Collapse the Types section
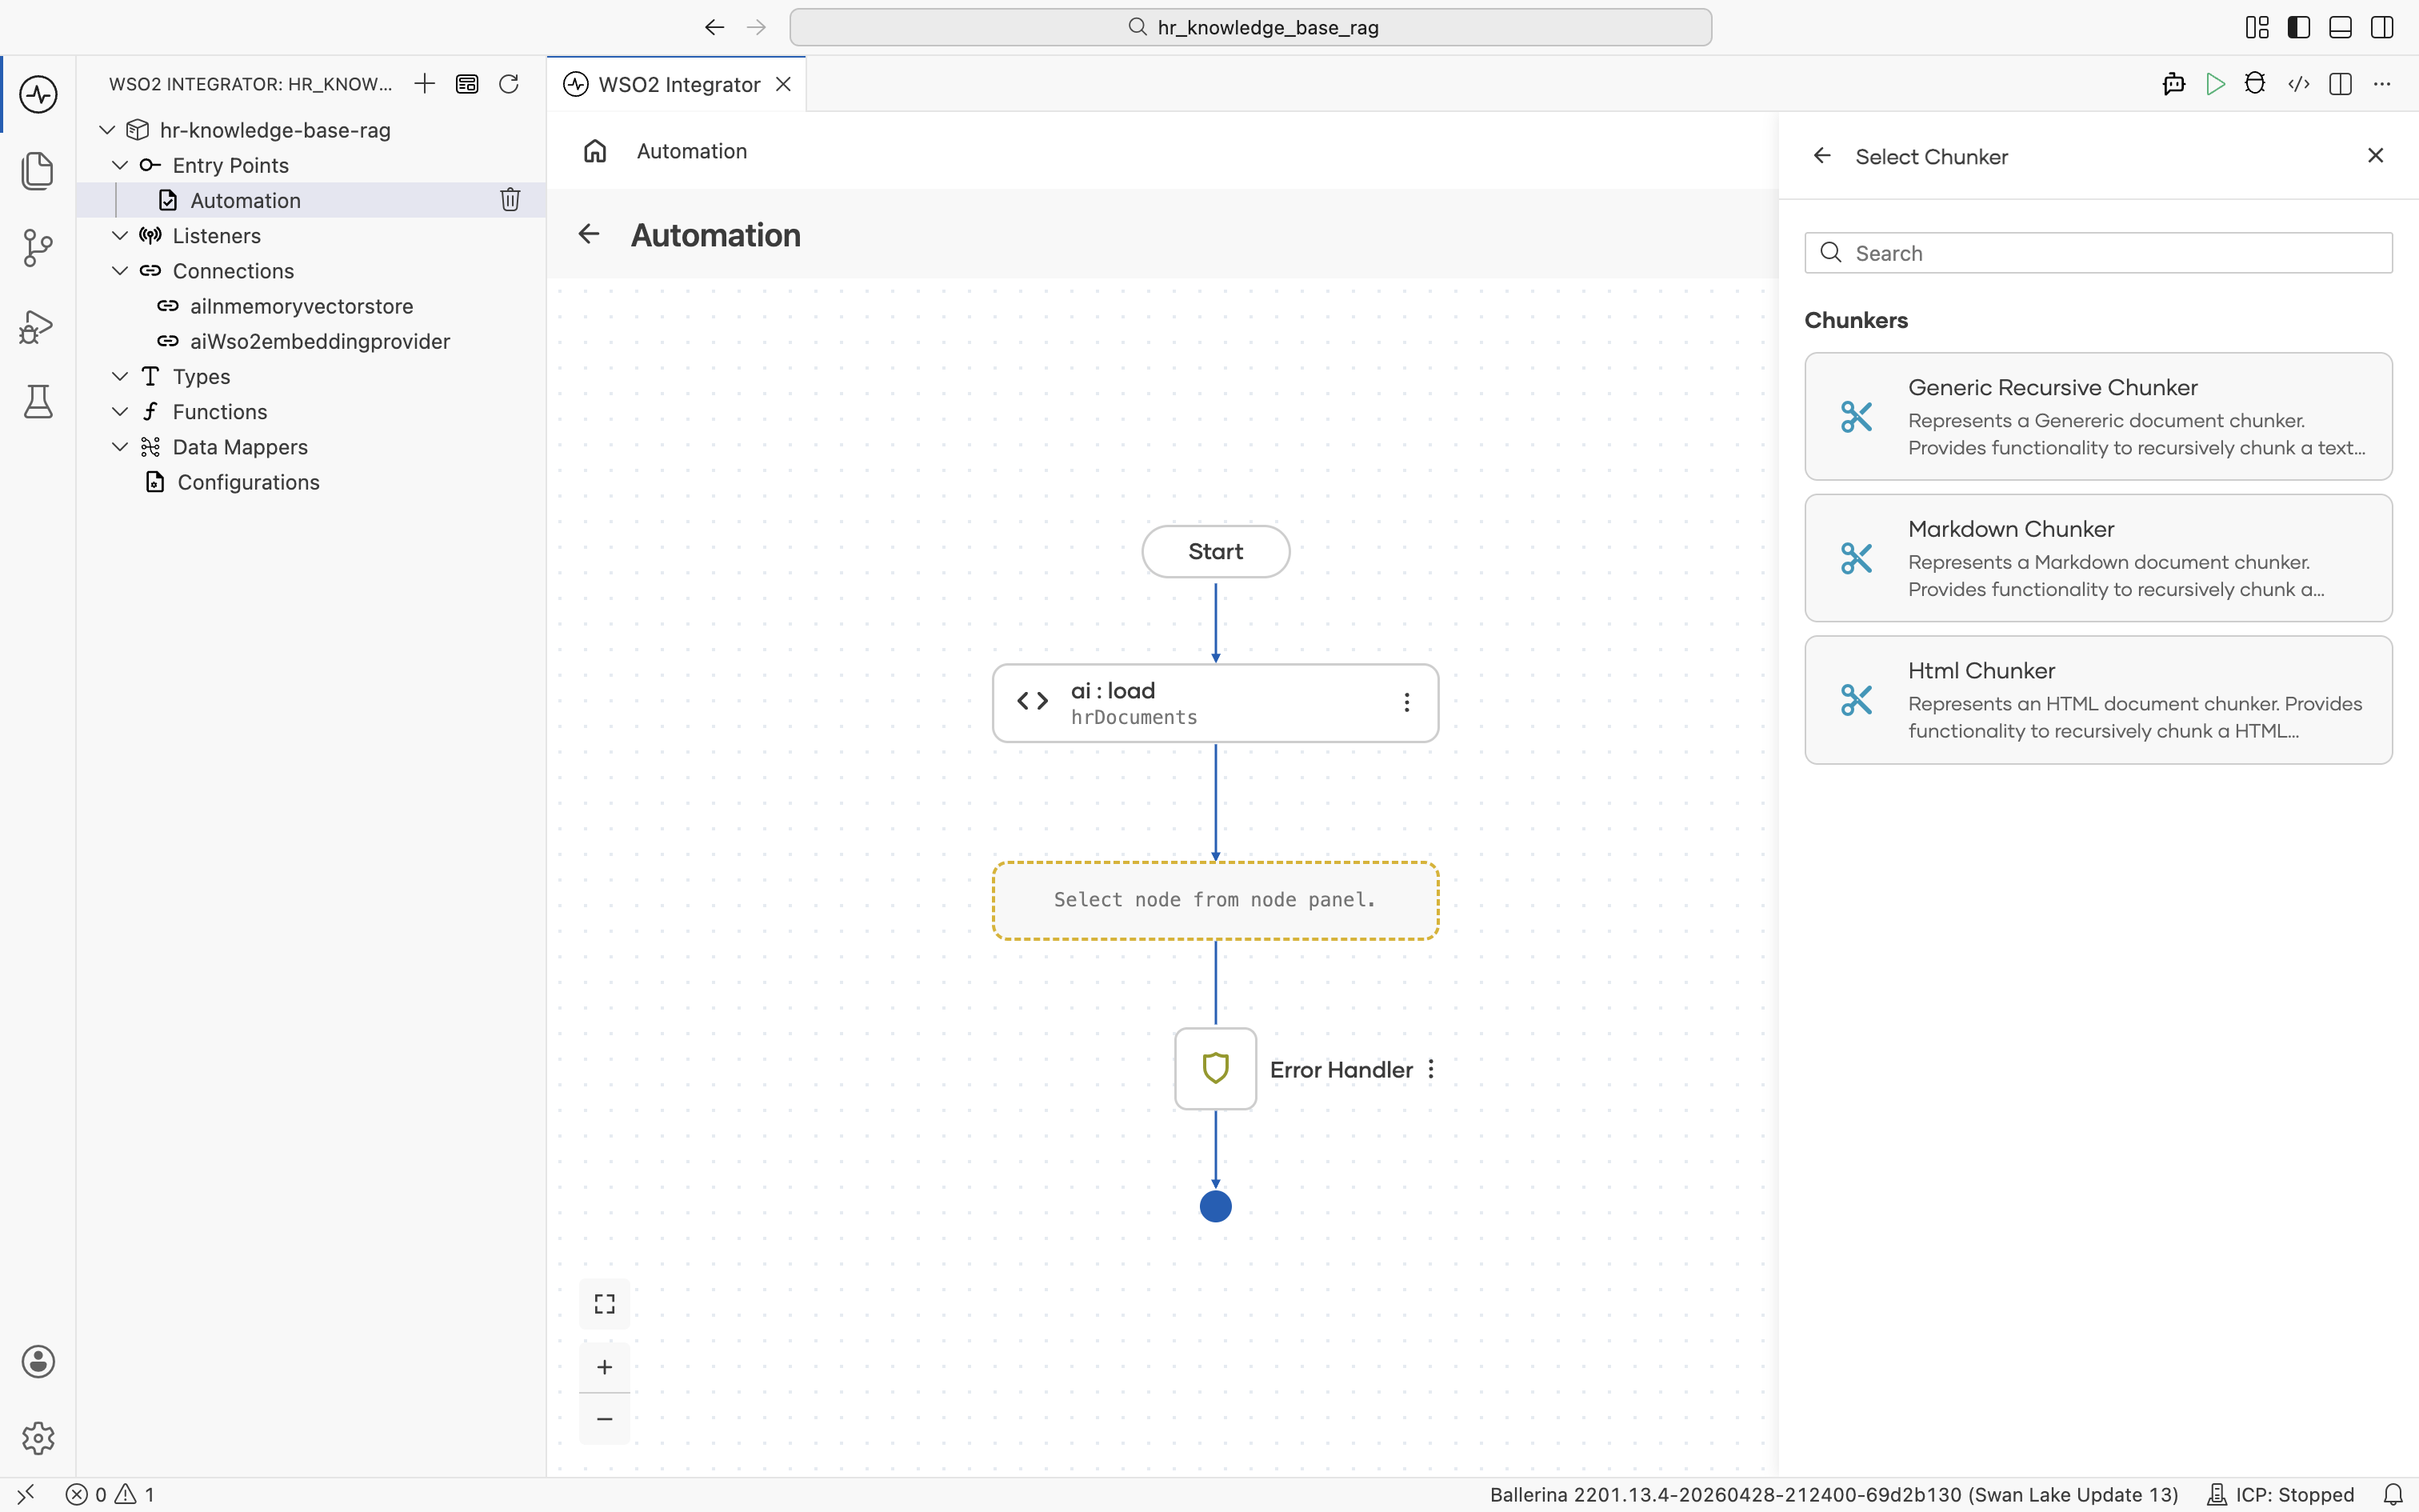 point(120,376)
